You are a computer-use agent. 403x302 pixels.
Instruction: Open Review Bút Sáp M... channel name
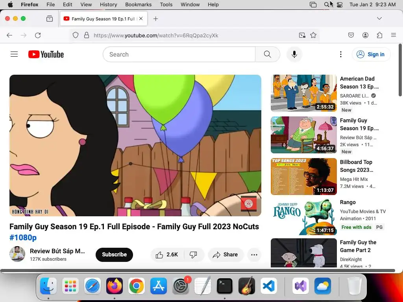point(57,251)
